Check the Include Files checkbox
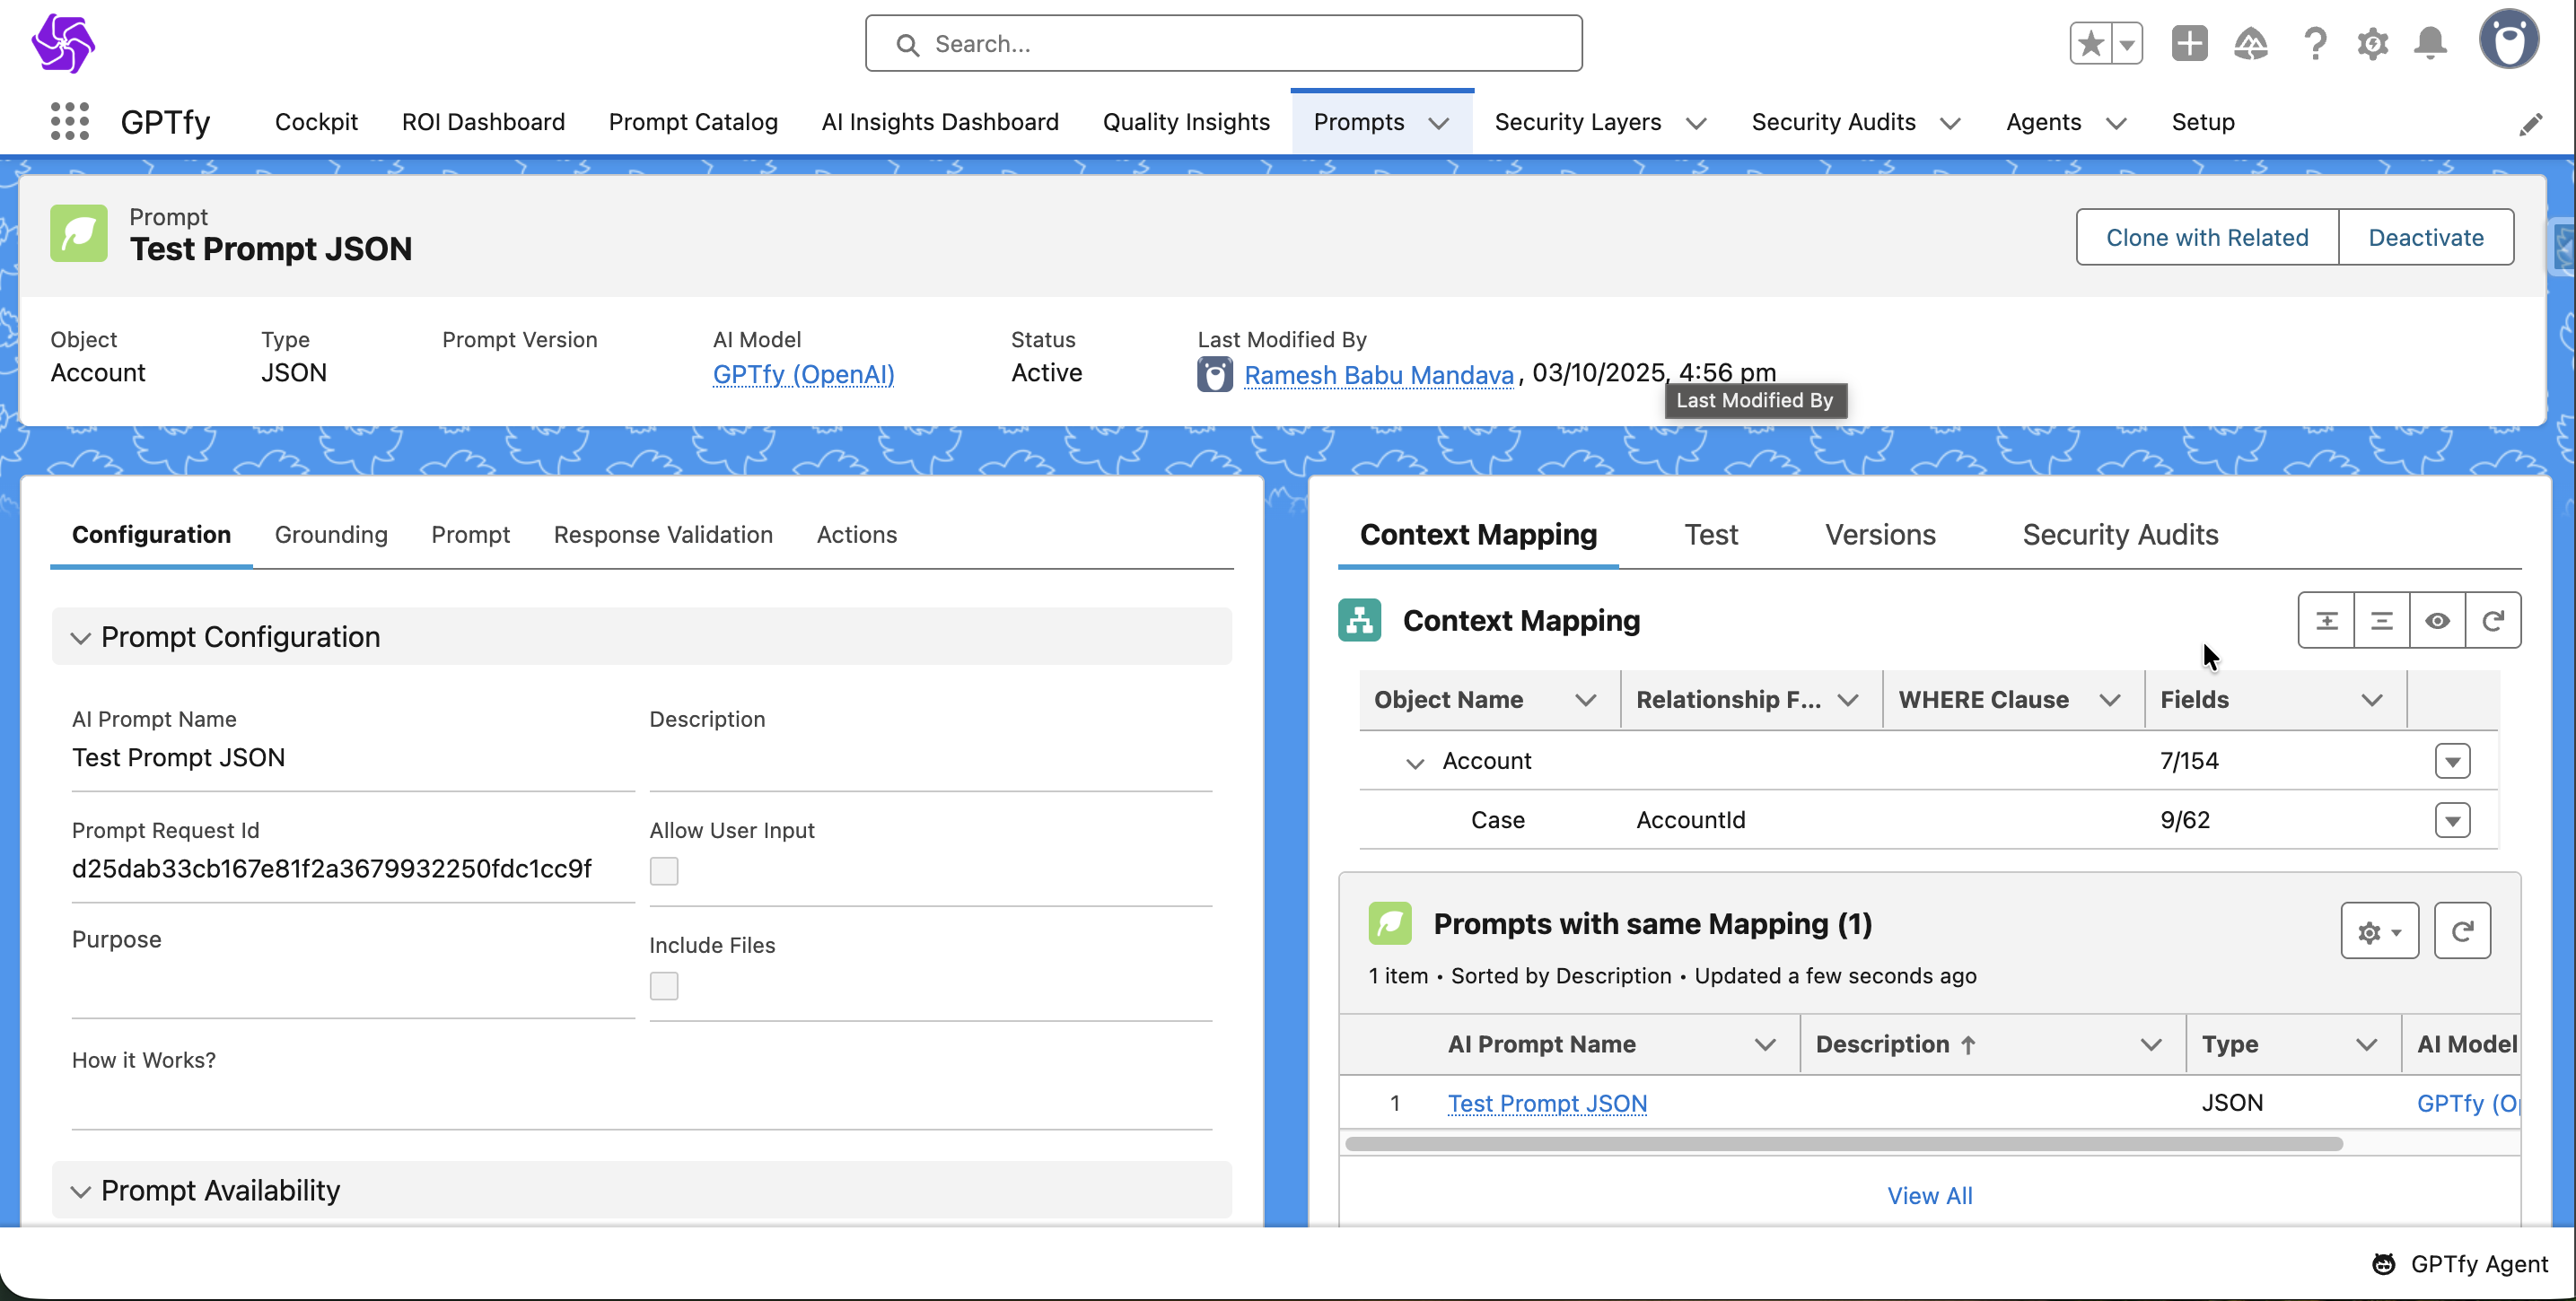This screenshot has width=2576, height=1301. click(x=663, y=986)
